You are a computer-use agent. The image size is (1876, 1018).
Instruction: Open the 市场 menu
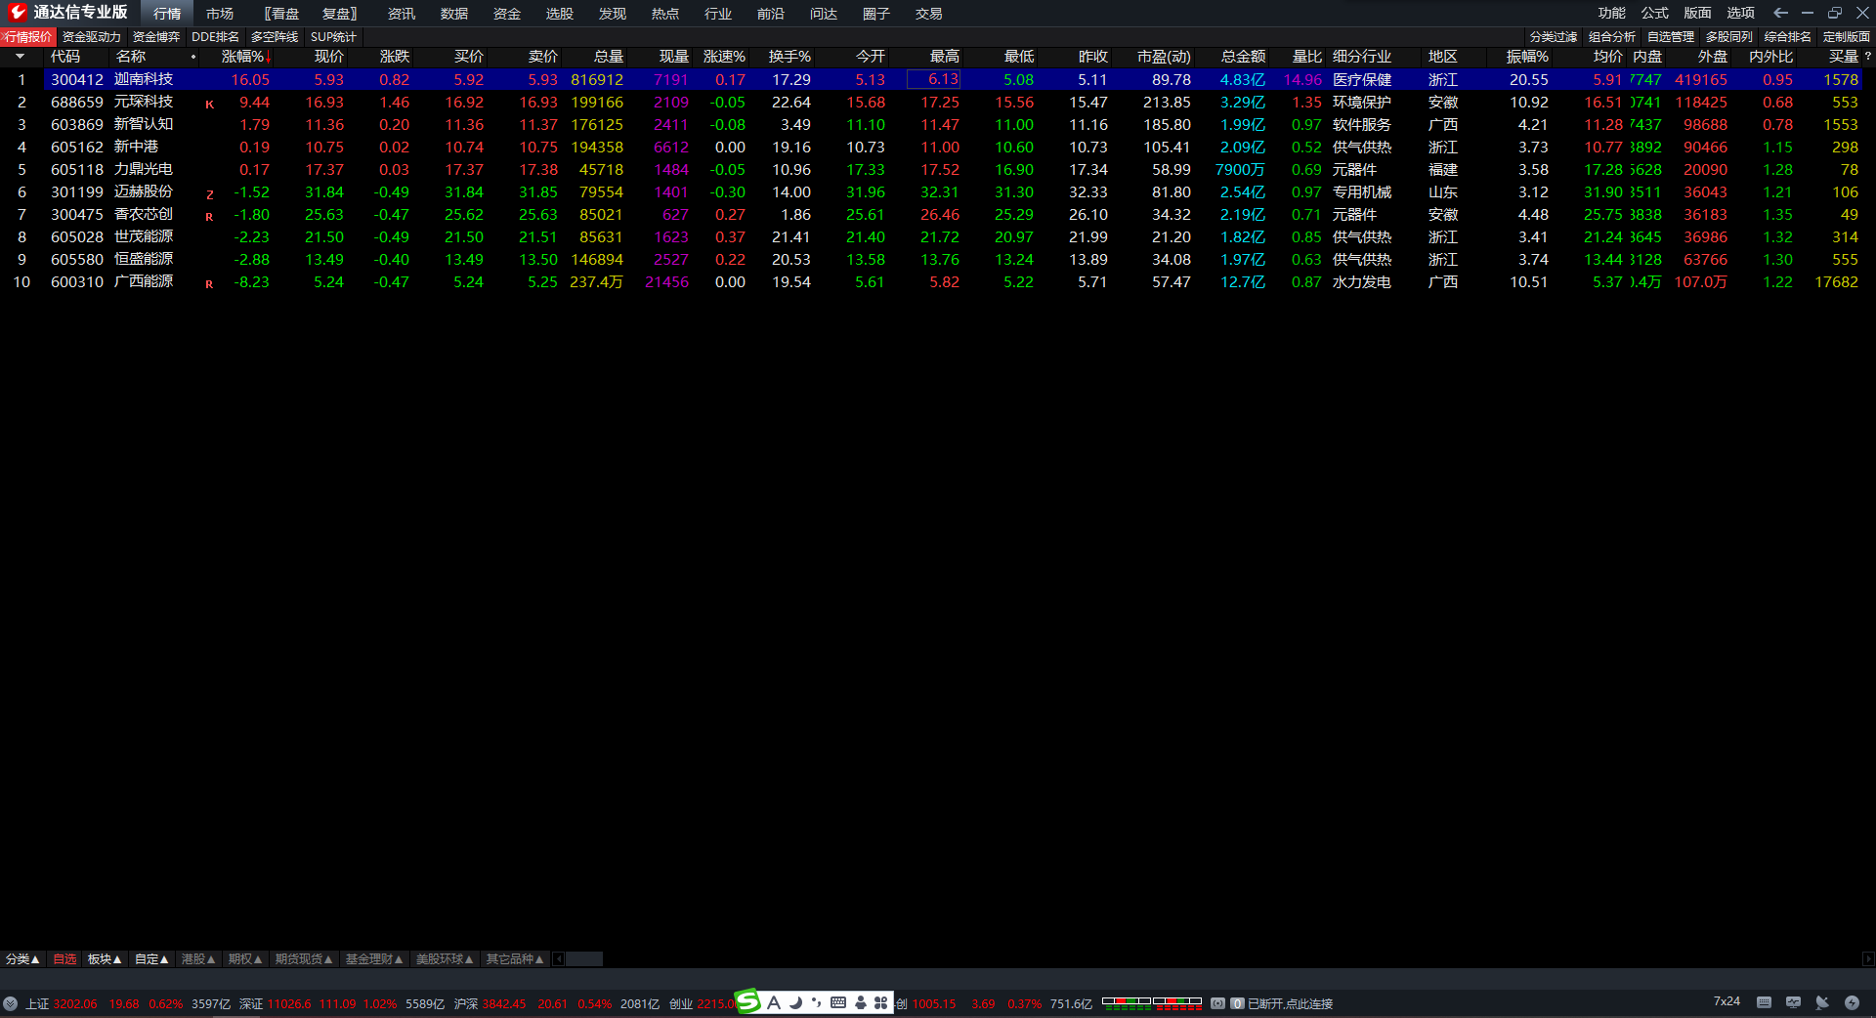(220, 14)
